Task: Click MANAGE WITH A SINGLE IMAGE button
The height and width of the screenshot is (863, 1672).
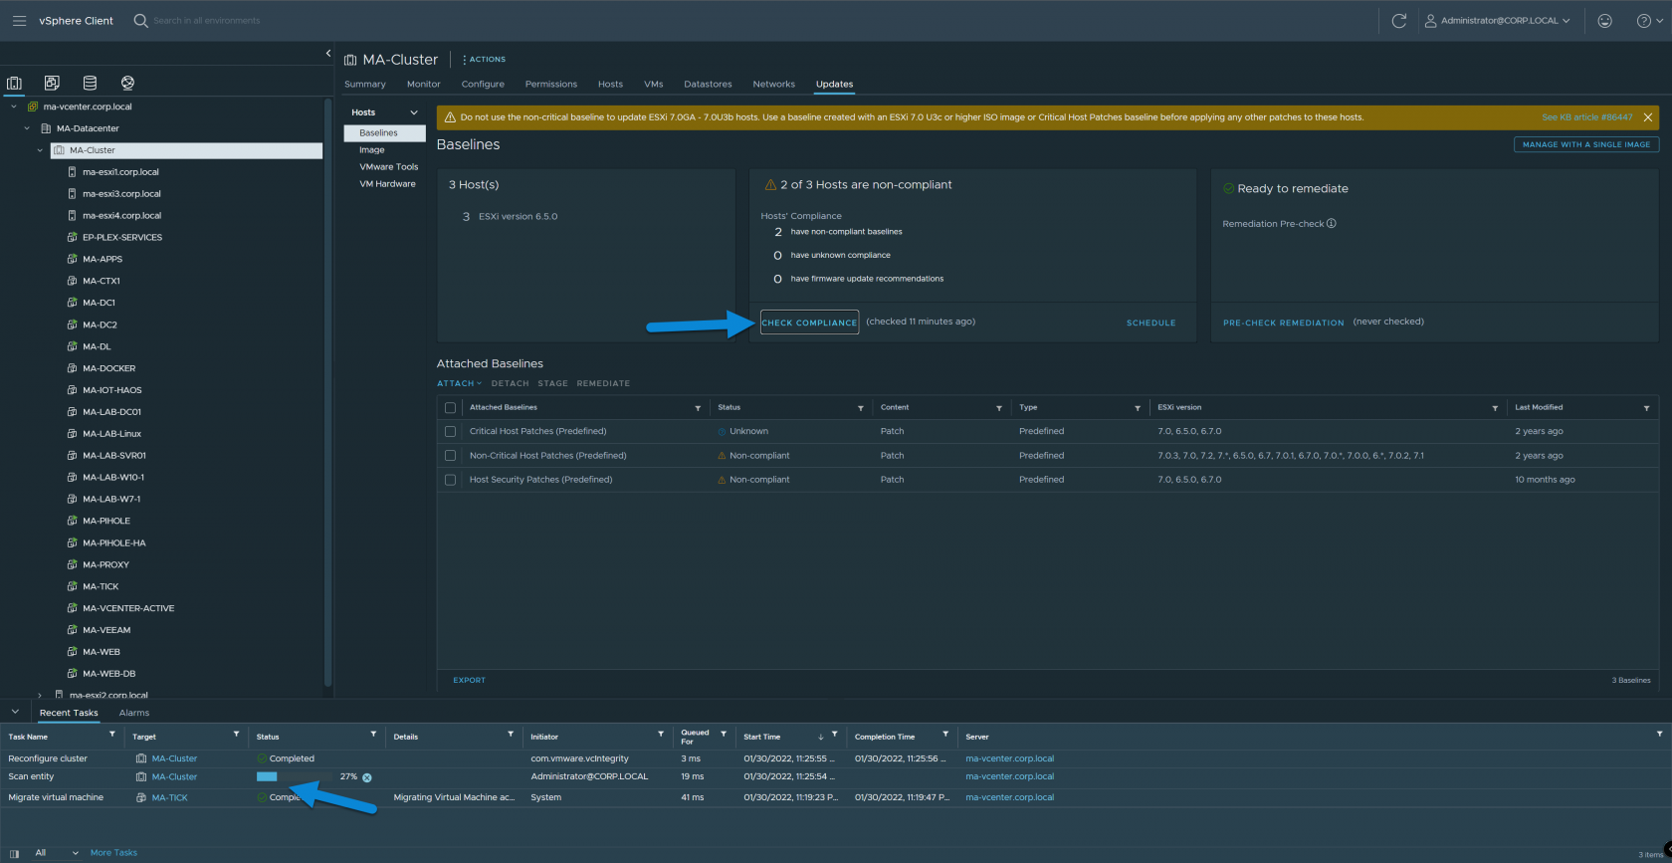Action: (x=1586, y=144)
